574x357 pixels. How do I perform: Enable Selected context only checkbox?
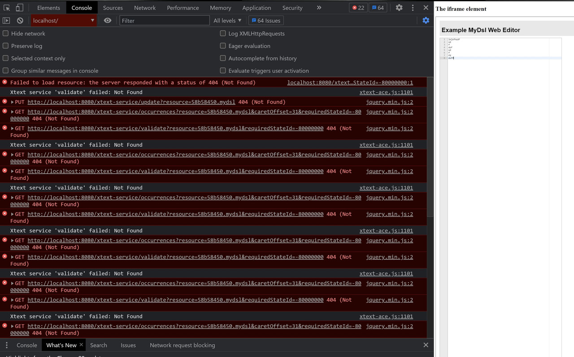click(x=6, y=58)
